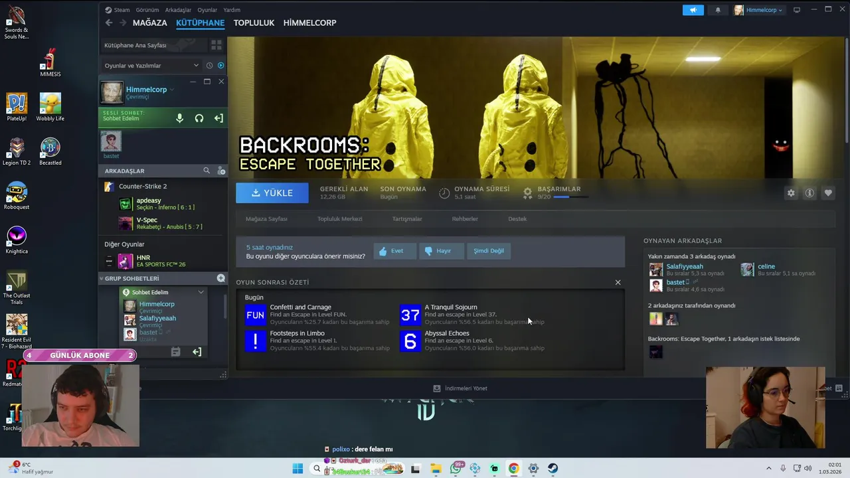
Task: Open the Destek game tab
Action: coord(517,218)
